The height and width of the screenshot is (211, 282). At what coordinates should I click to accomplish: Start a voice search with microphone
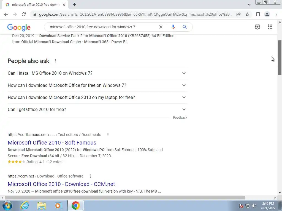pyautogui.click(x=173, y=27)
